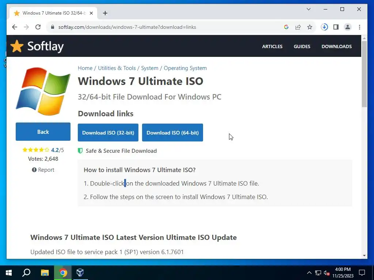Viewport: 374px width, 280px height.
Task: Open the Windows Start menu
Action: point(9,273)
